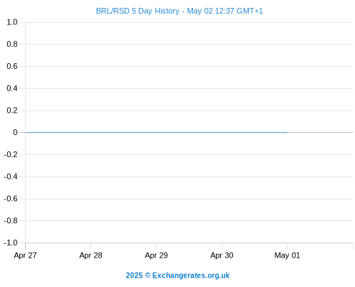Click the blue data line at zero
The width and height of the screenshot is (355, 287).
(x=156, y=132)
